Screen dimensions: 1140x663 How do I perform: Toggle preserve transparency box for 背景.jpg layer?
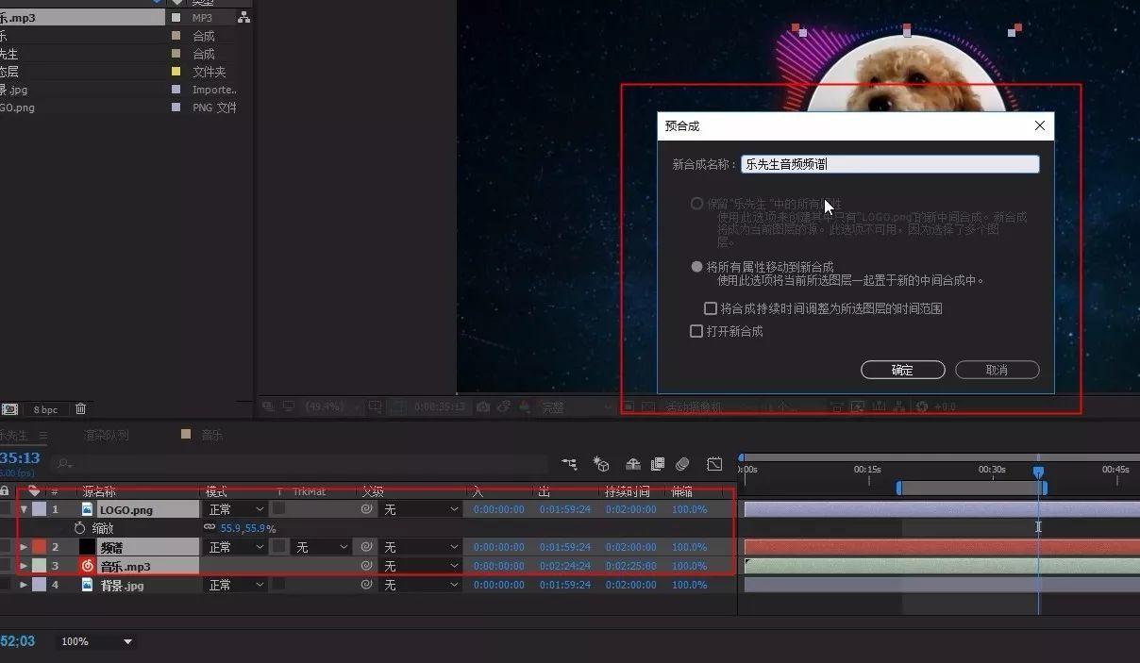tap(278, 585)
